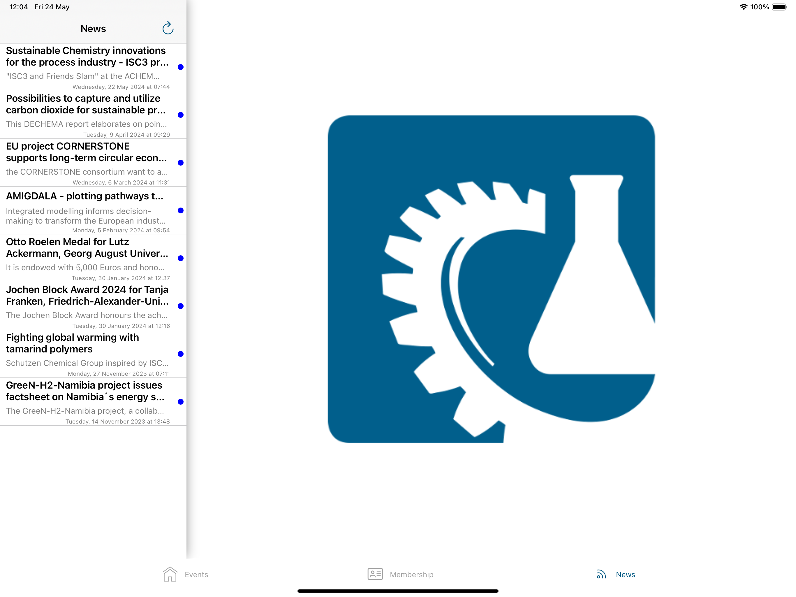Click 'ISC3 and Friends Slam' summary text

(x=83, y=76)
